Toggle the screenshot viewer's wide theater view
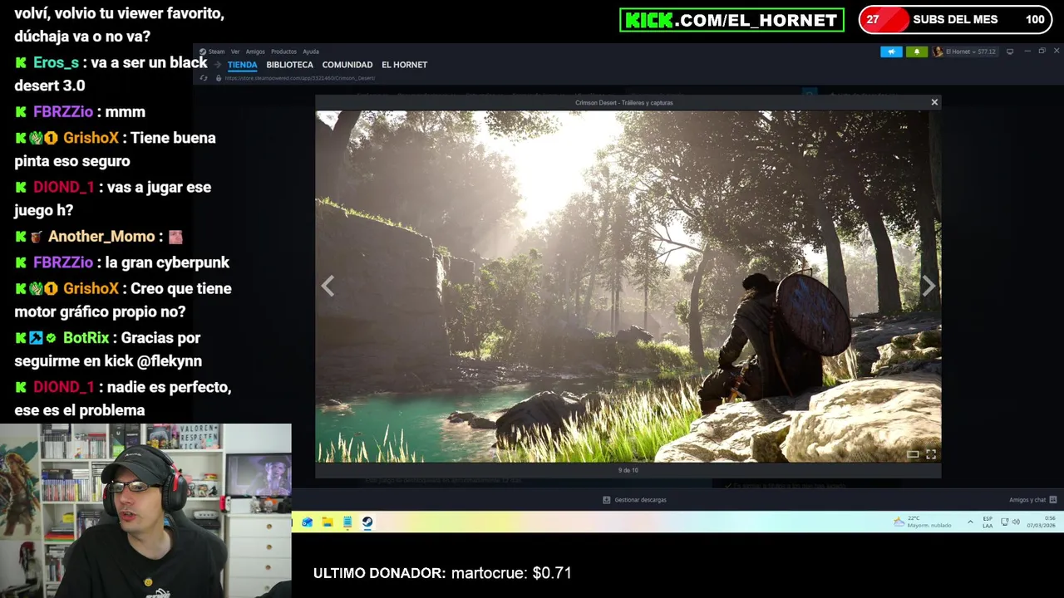Viewport: 1064px width, 598px height. pos(913,454)
